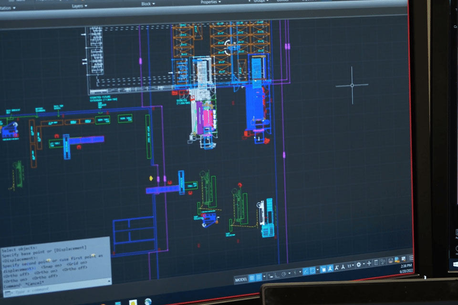Toggle the Polar tracking icon
The image size is (458, 305).
pyautogui.click(x=283, y=274)
